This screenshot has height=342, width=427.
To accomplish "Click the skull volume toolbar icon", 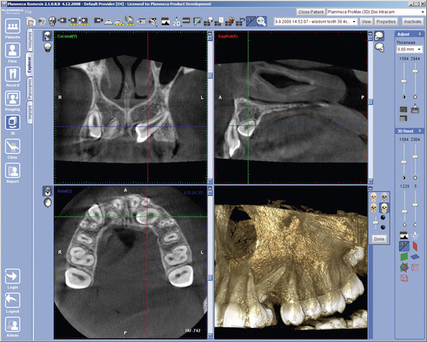I will (52, 21).
